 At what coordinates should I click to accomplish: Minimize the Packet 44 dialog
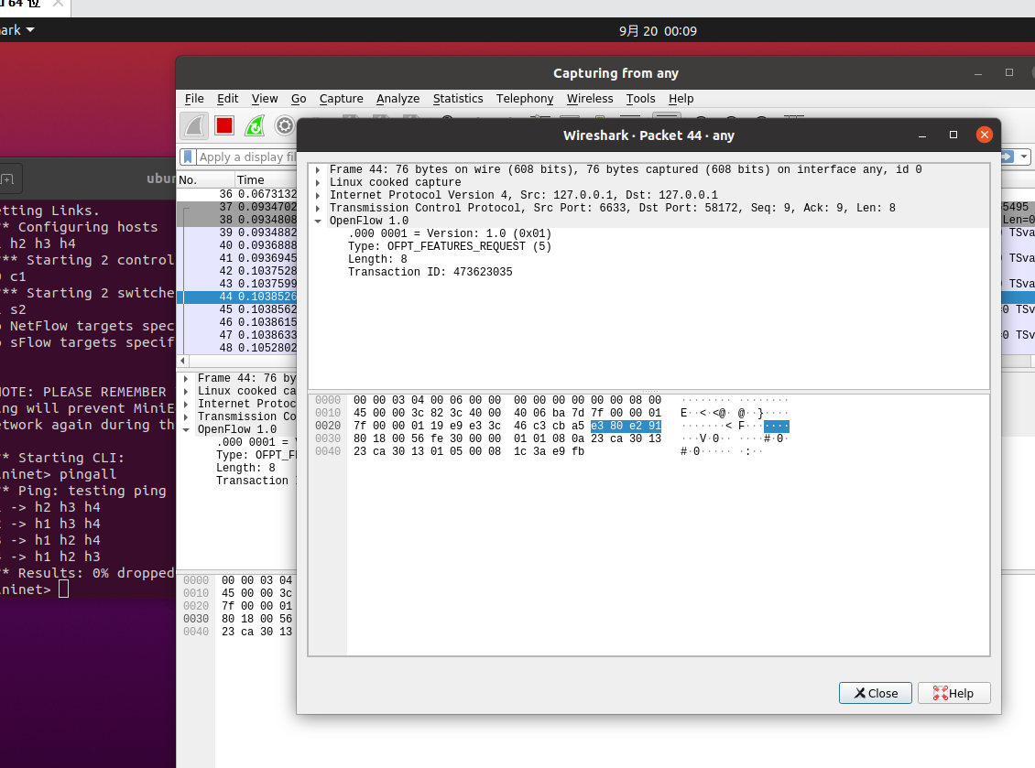pyautogui.click(x=922, y=135)
